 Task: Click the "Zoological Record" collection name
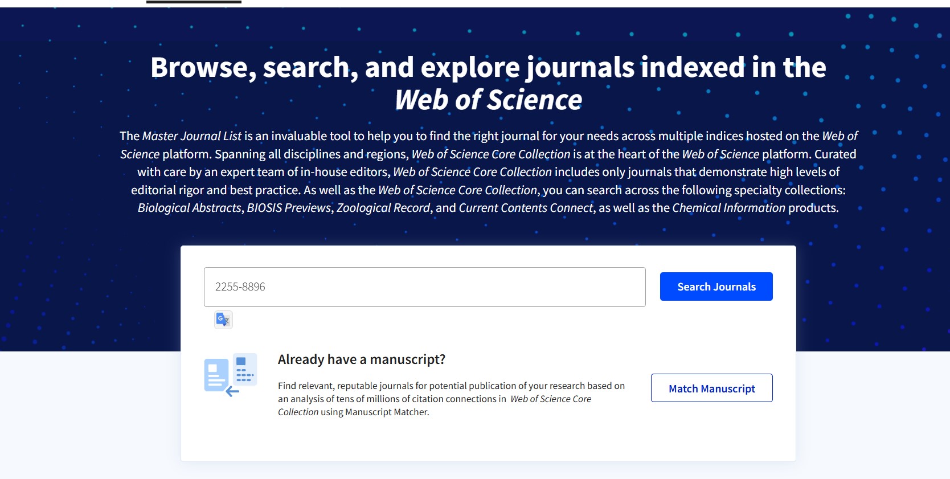click(383, 208)
